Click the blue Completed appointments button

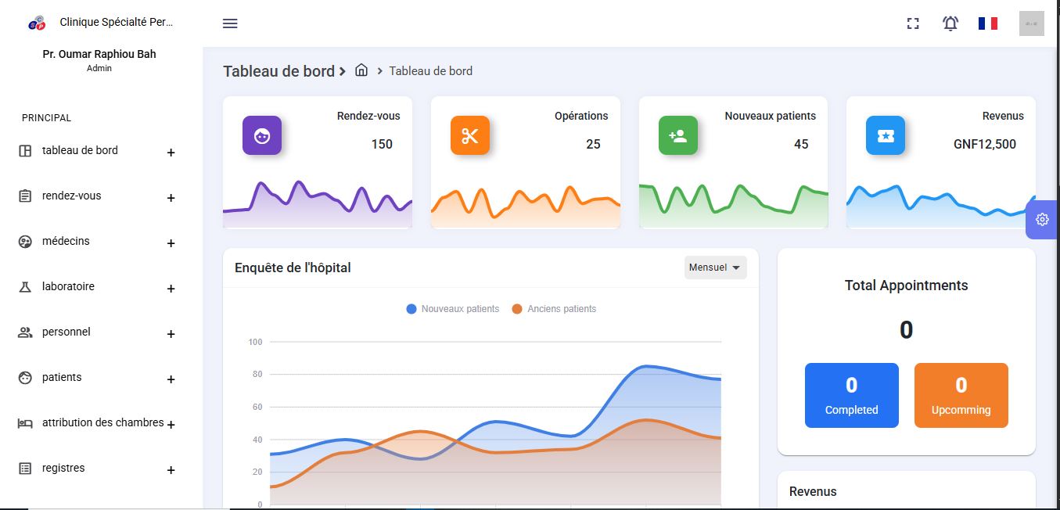[x=851, y=395]
